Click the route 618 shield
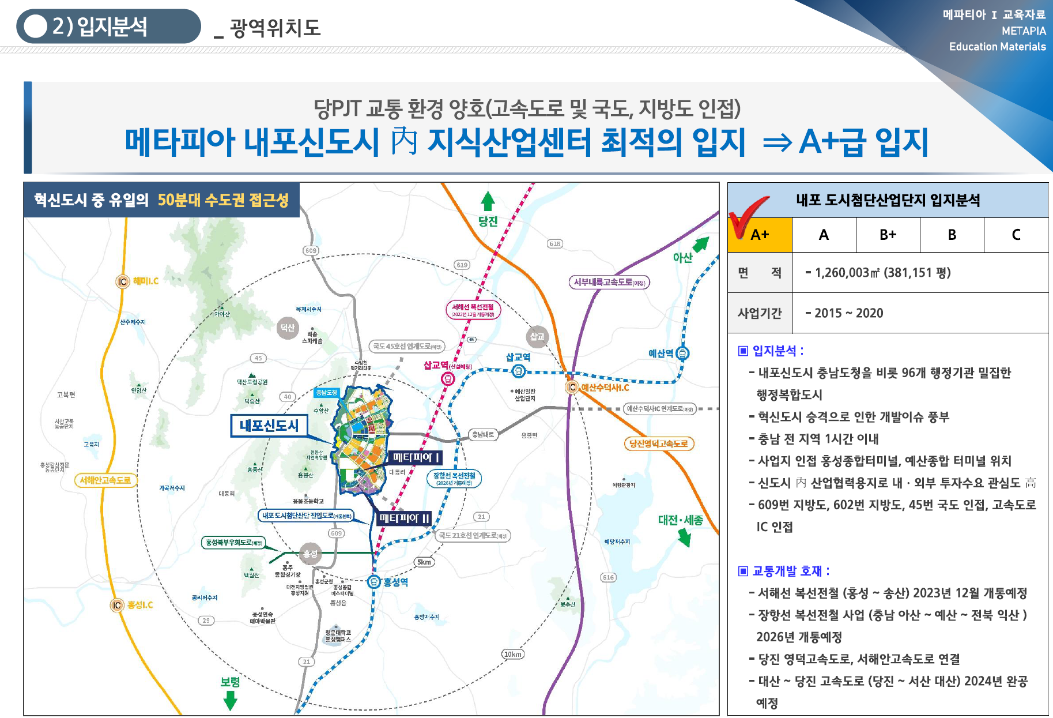 (555, 244)
